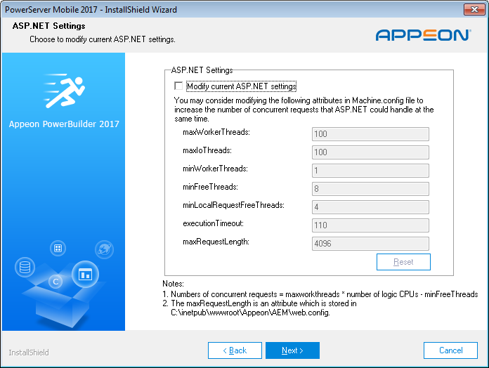Screen dimensions: 489x368
Task: Click the window layout icon in the sidebar
Action: pyautogui.click(x=85, y=275)
